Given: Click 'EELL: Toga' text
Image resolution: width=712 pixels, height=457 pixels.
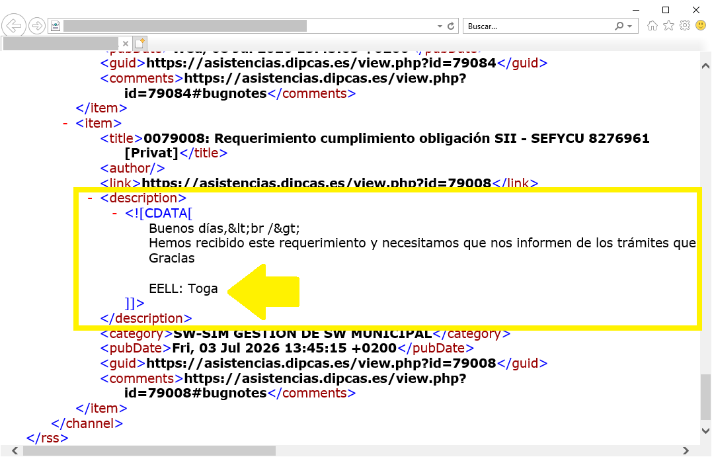Looking at the screenshot, I should (x=183, y=288).
